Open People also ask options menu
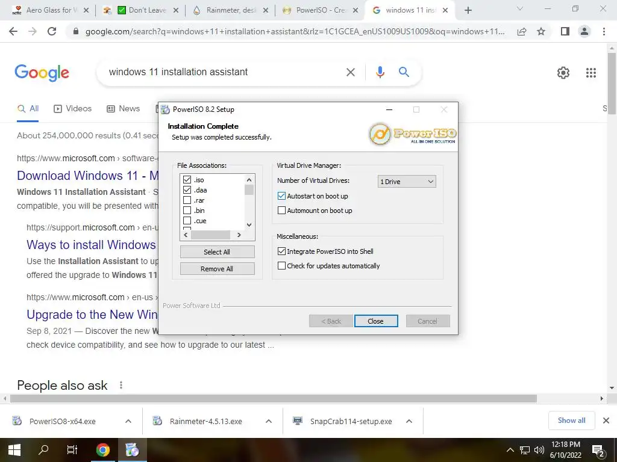617x462 pixels. [x=121, y=385]
